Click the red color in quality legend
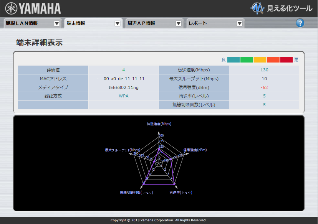The image size is (318, 224). pyautogui.click(x=286, y=60)
